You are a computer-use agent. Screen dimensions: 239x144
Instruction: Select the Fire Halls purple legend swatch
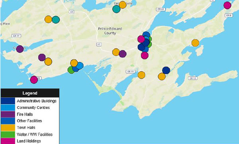pos(8,114)
